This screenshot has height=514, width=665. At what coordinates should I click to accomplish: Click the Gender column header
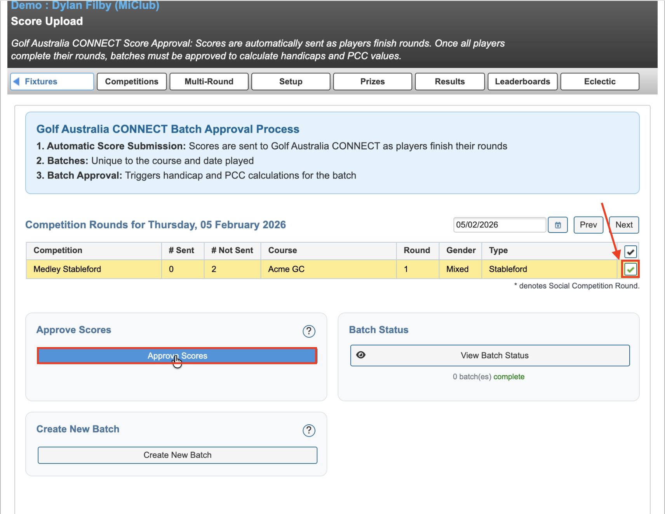click(461, 250)
